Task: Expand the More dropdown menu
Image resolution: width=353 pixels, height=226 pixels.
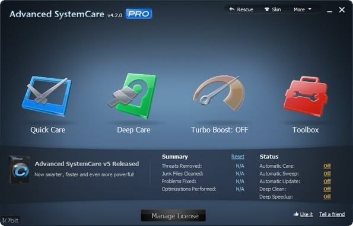Action: (303, 9)
